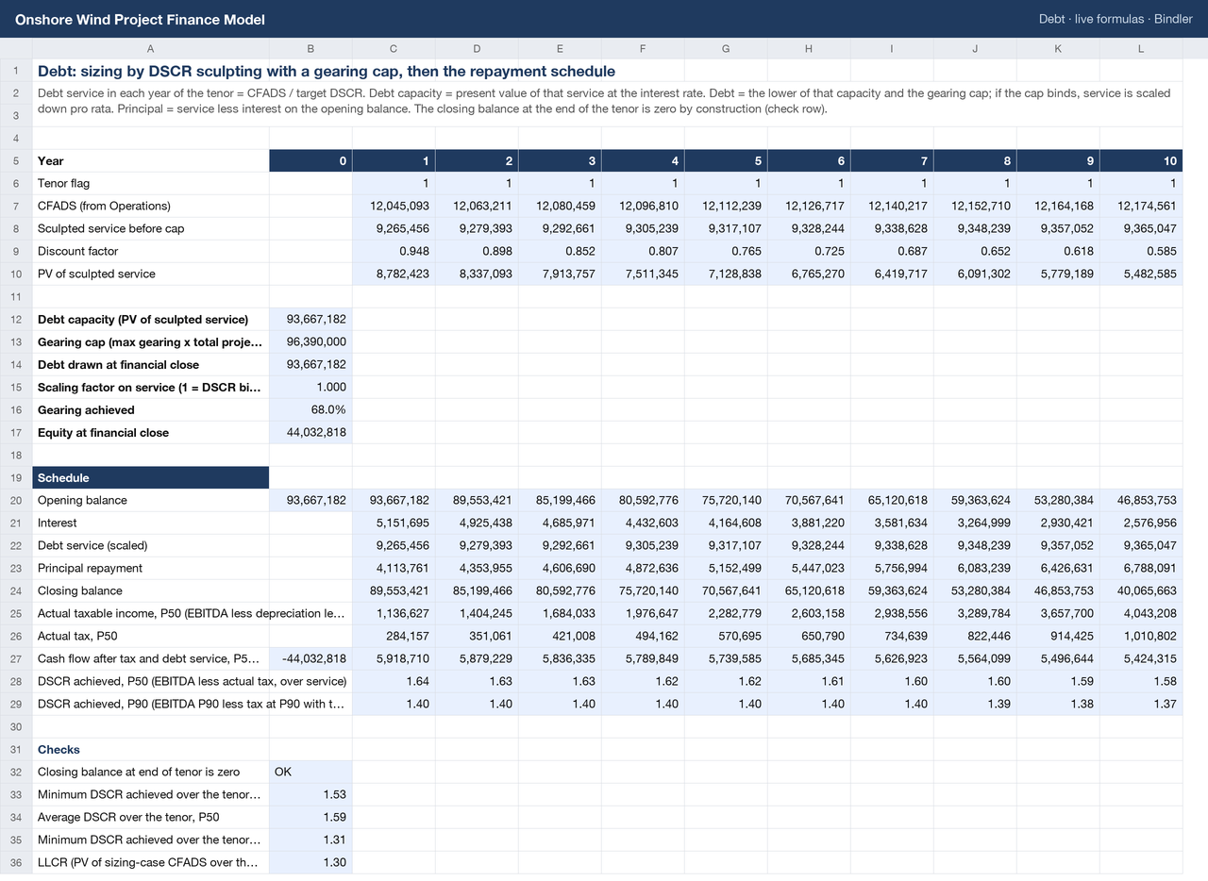Select column B header
This screenshot has width=1208, height=881.
click(310, 48)
